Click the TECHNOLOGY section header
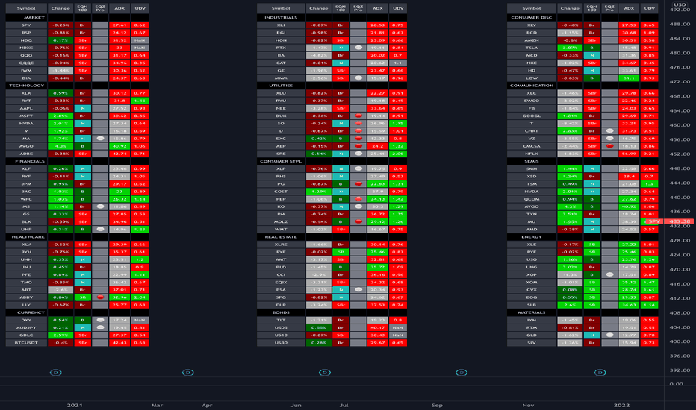This screenshot has height=410, width=696. (x=26, y=86)
